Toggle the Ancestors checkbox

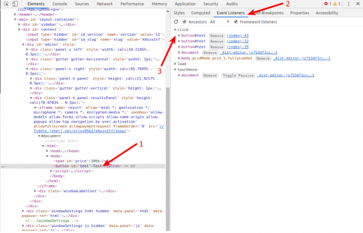[x=184, y=22]
